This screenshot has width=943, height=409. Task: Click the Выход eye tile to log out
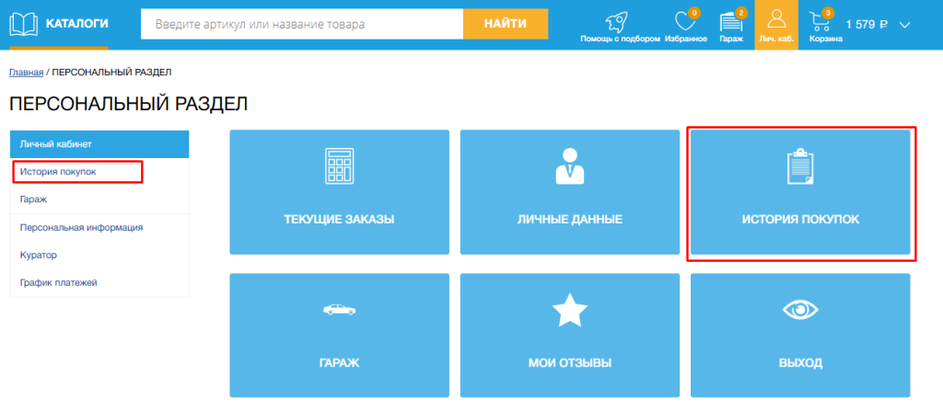click(x=800, y=335)
